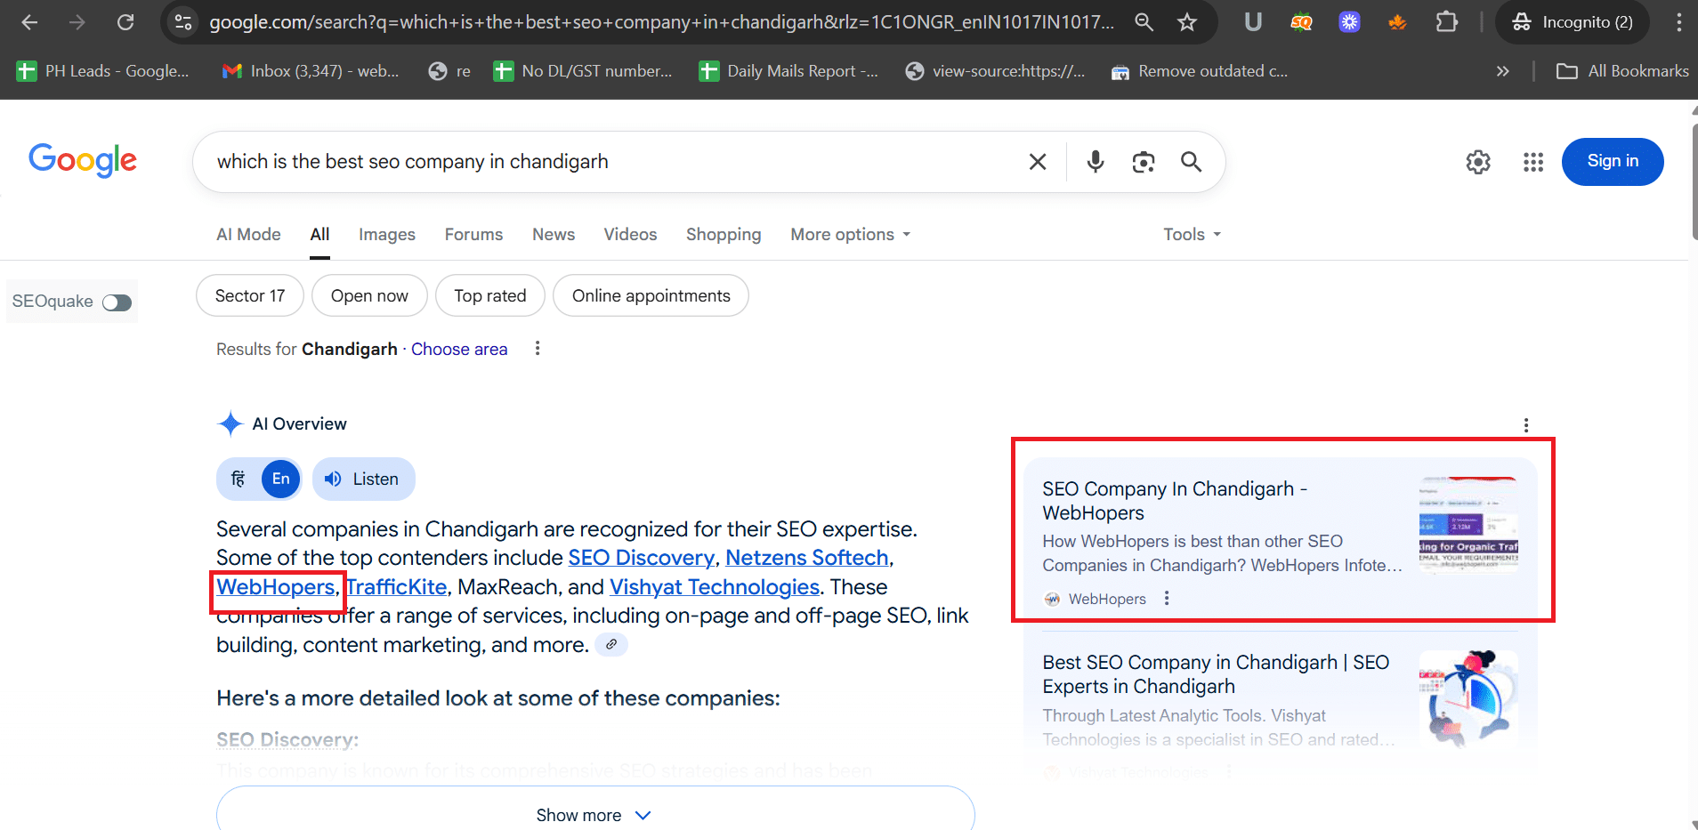Image resolution: width=1698 pixels, height=830 pixels.
Task: Listen to the AI Overview
Action: (363, 479)
